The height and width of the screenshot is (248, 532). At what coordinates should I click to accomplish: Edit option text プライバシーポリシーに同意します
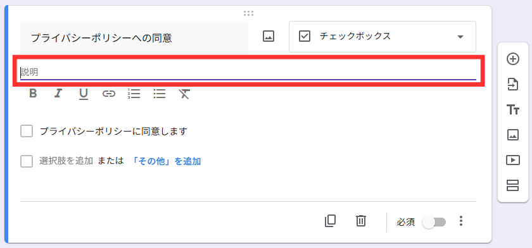pos(113,131)
